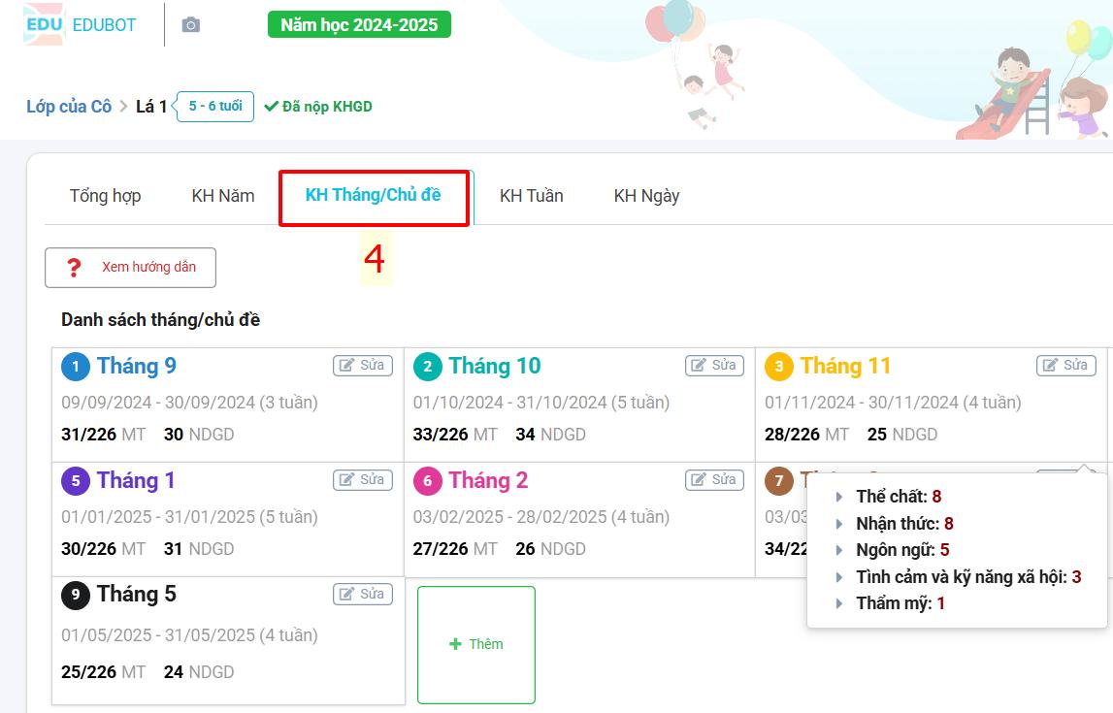Viewport: 1113px width, 713px height.
Task: Expand the Nhận thức category
Action: (839, 524)
